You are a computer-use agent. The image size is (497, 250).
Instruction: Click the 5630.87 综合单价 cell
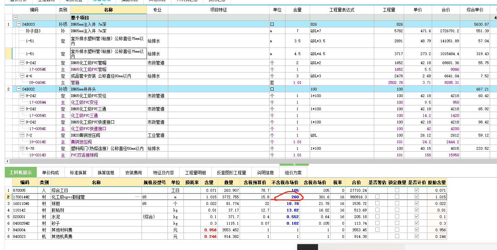click(x=475, y=24)
